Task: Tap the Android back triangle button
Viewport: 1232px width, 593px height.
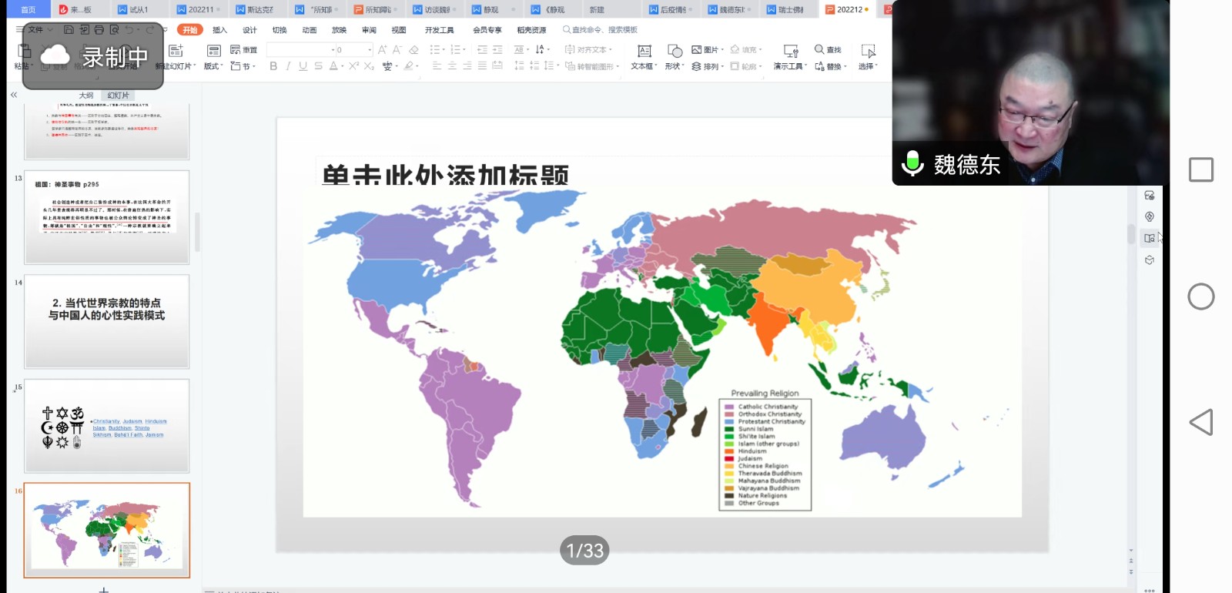Action: [x=1200, y=422]
